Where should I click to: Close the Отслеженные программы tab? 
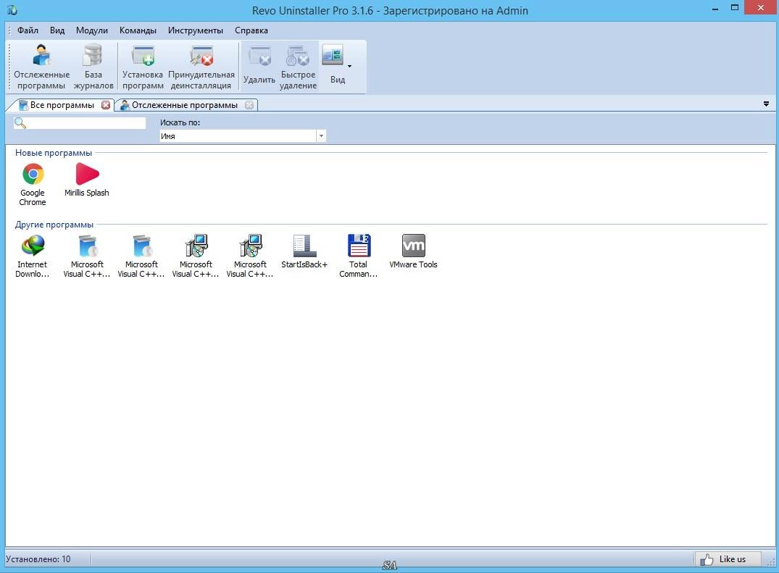pos(249,105)
